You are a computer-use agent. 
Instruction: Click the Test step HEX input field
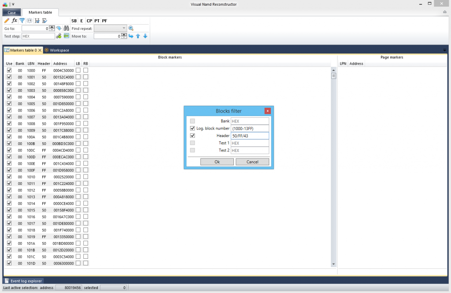(38, 36)
